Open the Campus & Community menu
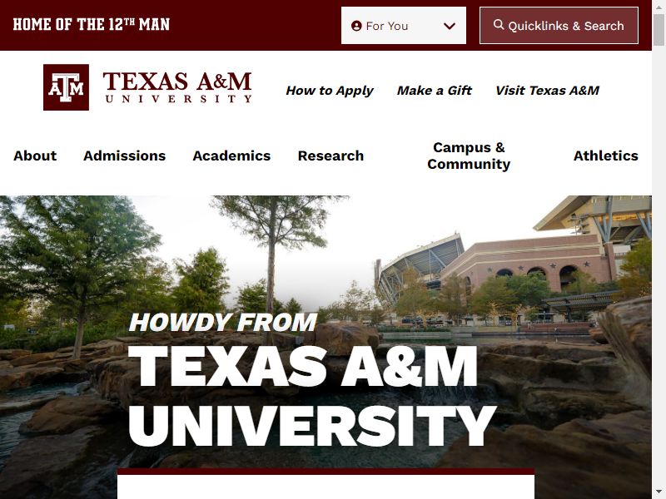The height and width of the screenshot is (499, 666). pos(469,156)
